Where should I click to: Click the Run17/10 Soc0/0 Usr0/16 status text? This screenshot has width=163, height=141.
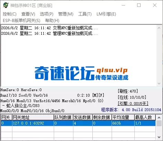pyautogui.click(x=24, y=95)
